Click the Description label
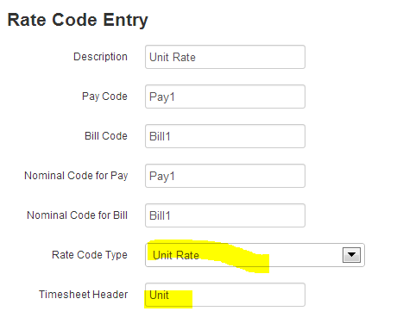Screen dimensions: 403x330 (x=100, y=57)
